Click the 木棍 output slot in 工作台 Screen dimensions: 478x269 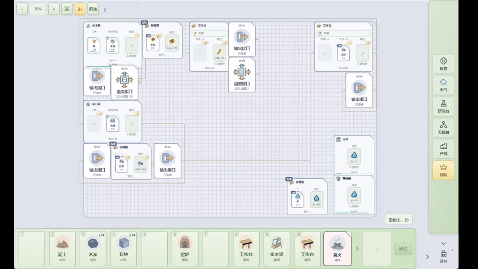pyautogui.click(x=219, y=53)
